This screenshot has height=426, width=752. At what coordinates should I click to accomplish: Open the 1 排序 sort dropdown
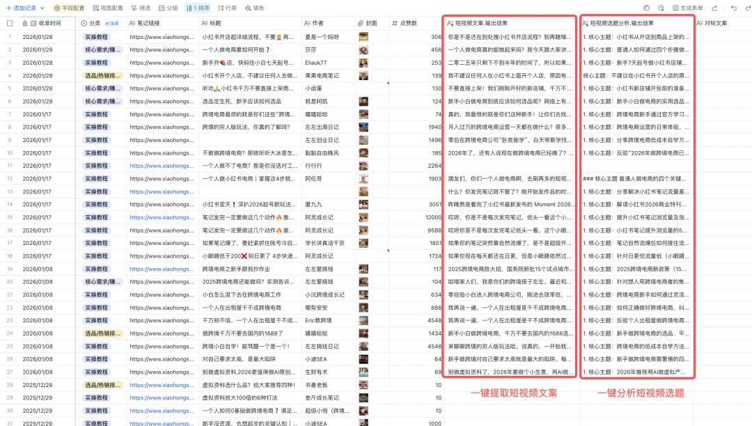198,8
